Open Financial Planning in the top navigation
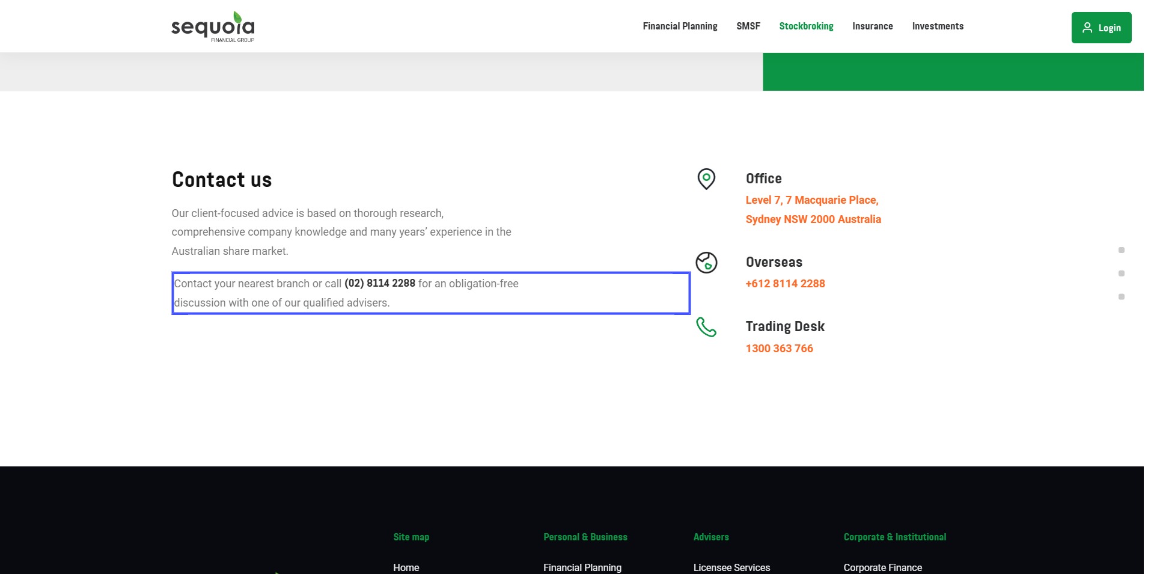The height and width of the screenshot is (574, 1154). tap(680, 26)
